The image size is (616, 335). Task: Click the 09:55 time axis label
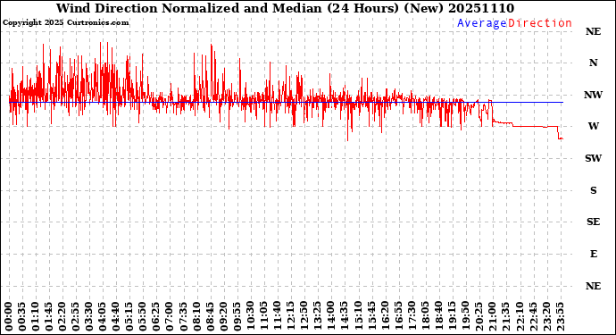point(237,317)
